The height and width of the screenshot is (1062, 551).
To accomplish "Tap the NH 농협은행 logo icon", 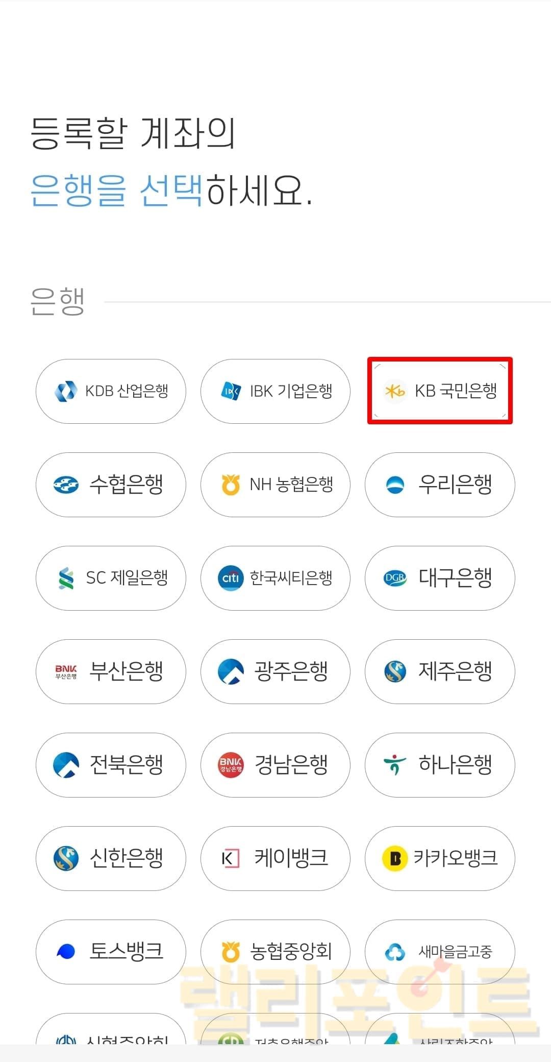I will tap(231, 485).
